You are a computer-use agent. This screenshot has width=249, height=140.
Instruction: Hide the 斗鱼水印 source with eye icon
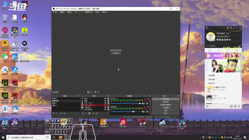(105, 107)
